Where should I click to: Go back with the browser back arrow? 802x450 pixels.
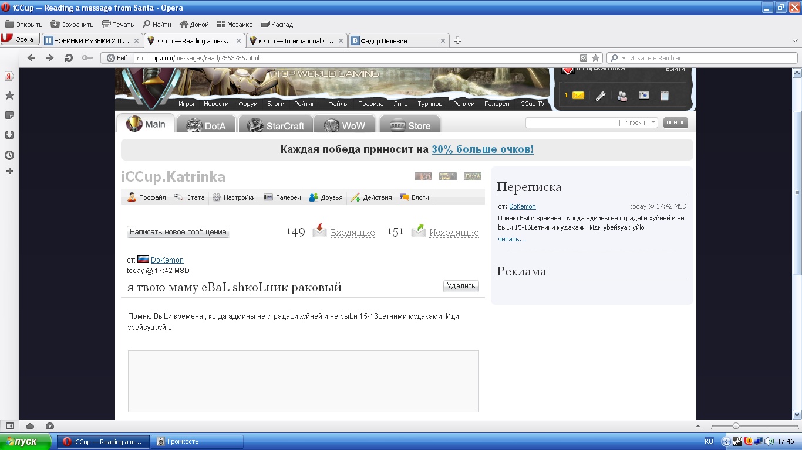[x=32, y=57]
